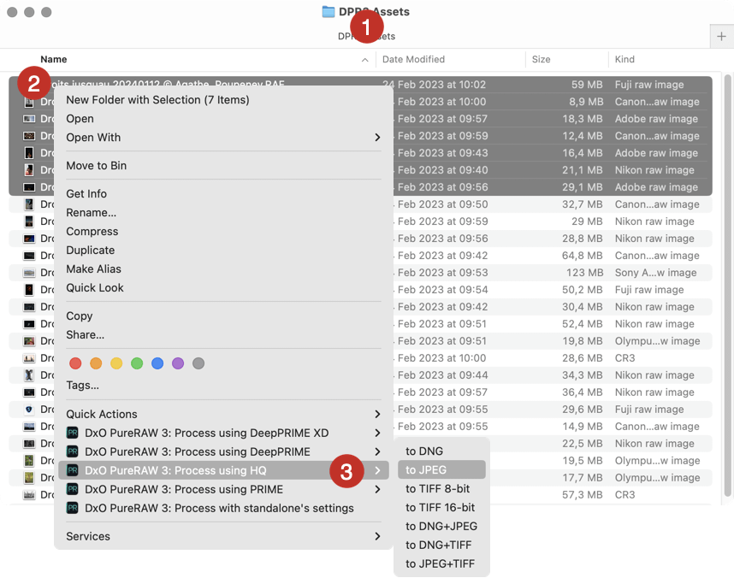Select thumbnail of the 52,4 MB Nikon file
734x578 pixels.
[29, 324]
